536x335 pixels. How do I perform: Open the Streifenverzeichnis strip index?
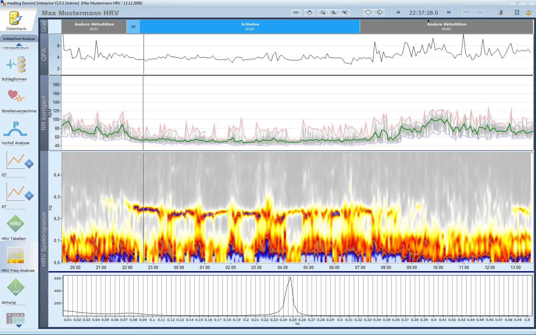point(16,96)
